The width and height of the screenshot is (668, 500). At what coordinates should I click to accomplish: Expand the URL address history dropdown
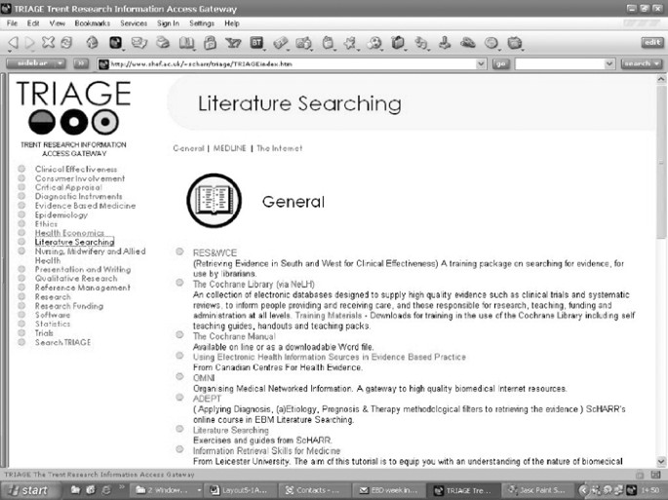point(481,63)
